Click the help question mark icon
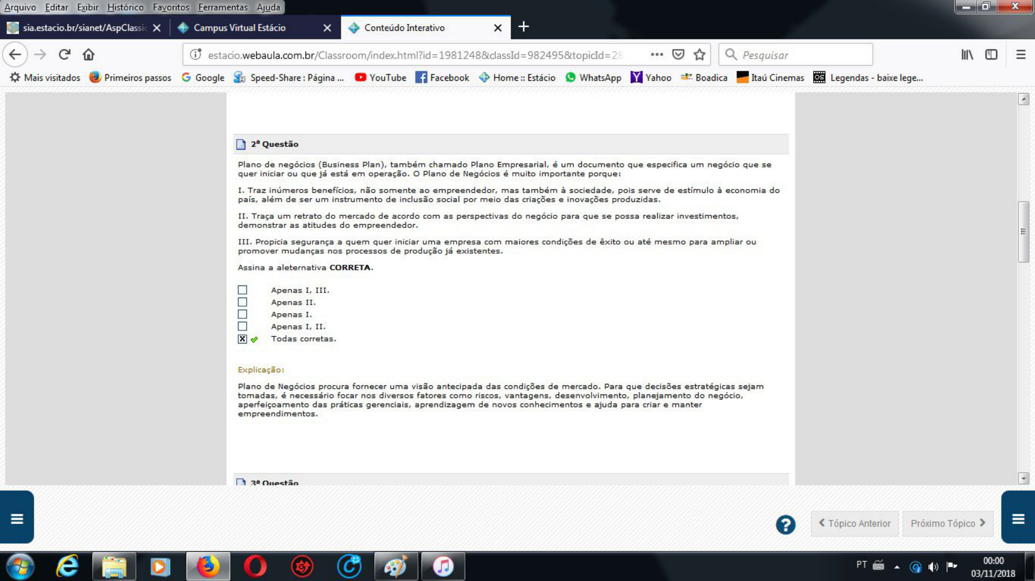The image size is (1035, 581). click(x=786, y=524)
